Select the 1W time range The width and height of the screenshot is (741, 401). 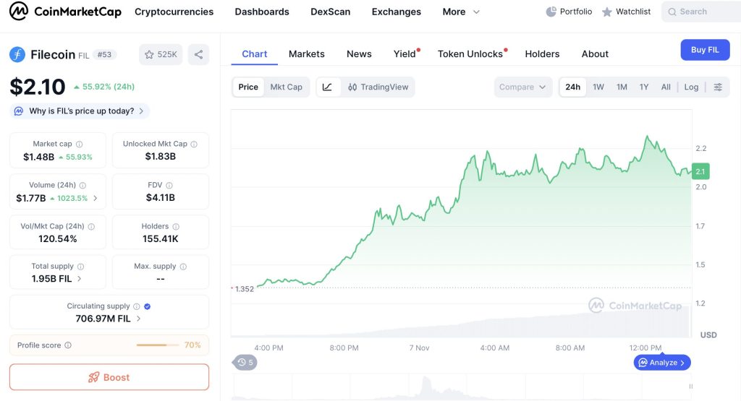coord(598,87)
